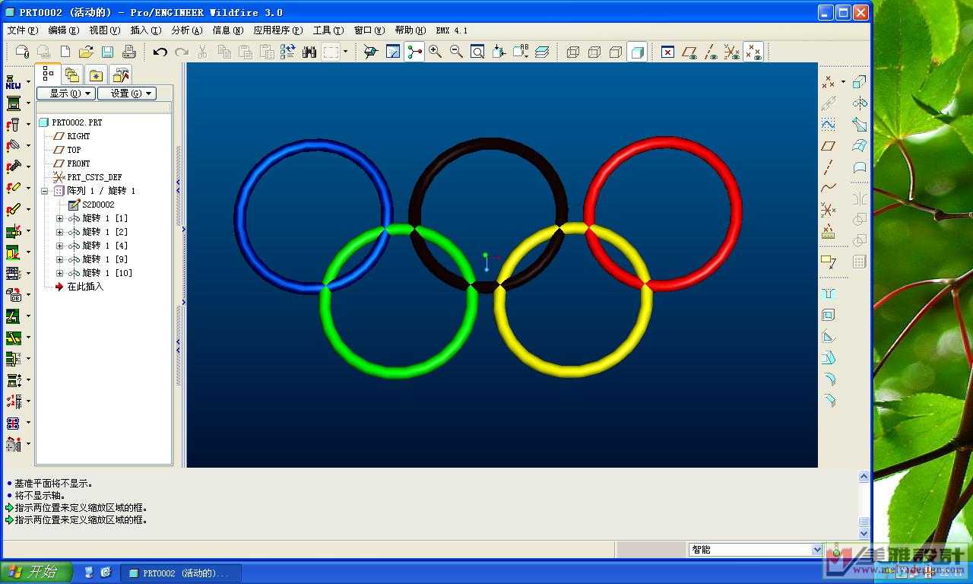Open the EMX 4.1 menu
Viewport: 973px width, 584px height.
click(x=452, y=30)
